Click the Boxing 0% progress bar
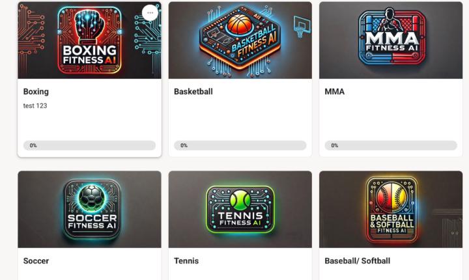Screen dimensions: 469x280 tap(89, 145)
